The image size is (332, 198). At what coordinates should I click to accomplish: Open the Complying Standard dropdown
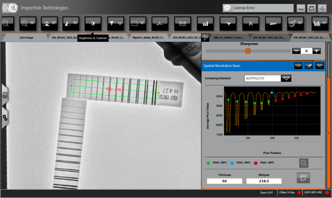click(286, 78)
